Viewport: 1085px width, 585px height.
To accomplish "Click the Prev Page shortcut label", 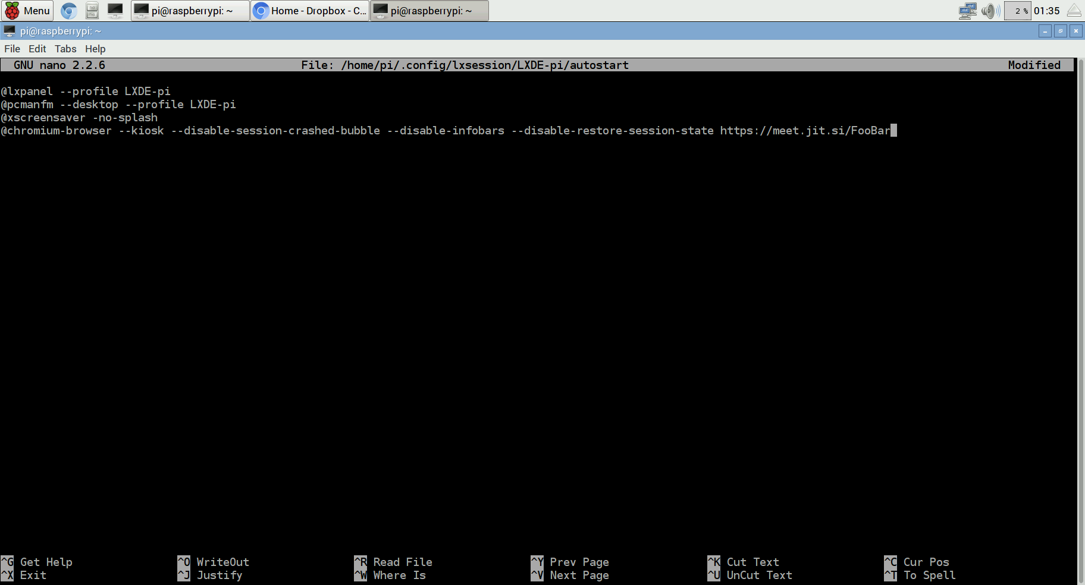I will coord(579,562).
